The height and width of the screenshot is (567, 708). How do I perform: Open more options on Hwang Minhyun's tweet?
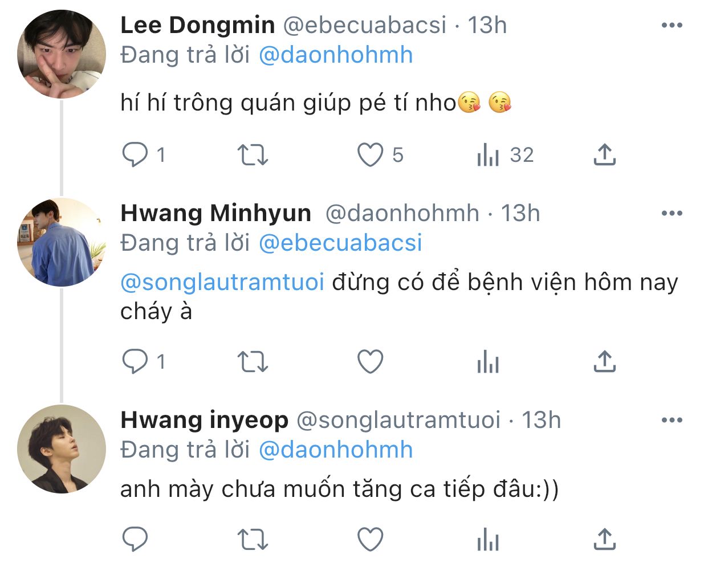pos(672,213)
